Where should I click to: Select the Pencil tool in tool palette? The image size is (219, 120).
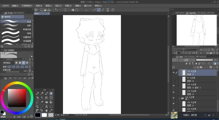pyautogui.click(x=42, y=93)
